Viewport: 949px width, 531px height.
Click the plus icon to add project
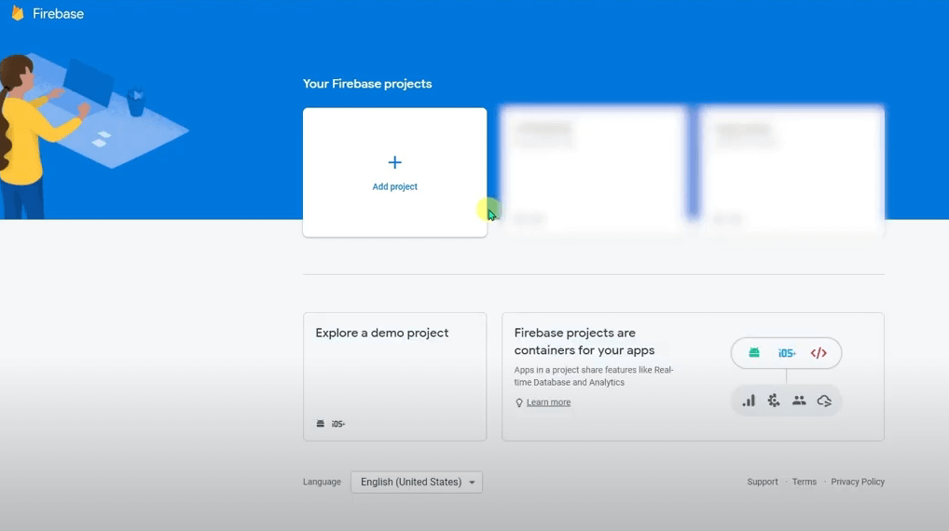coord(394,162)
